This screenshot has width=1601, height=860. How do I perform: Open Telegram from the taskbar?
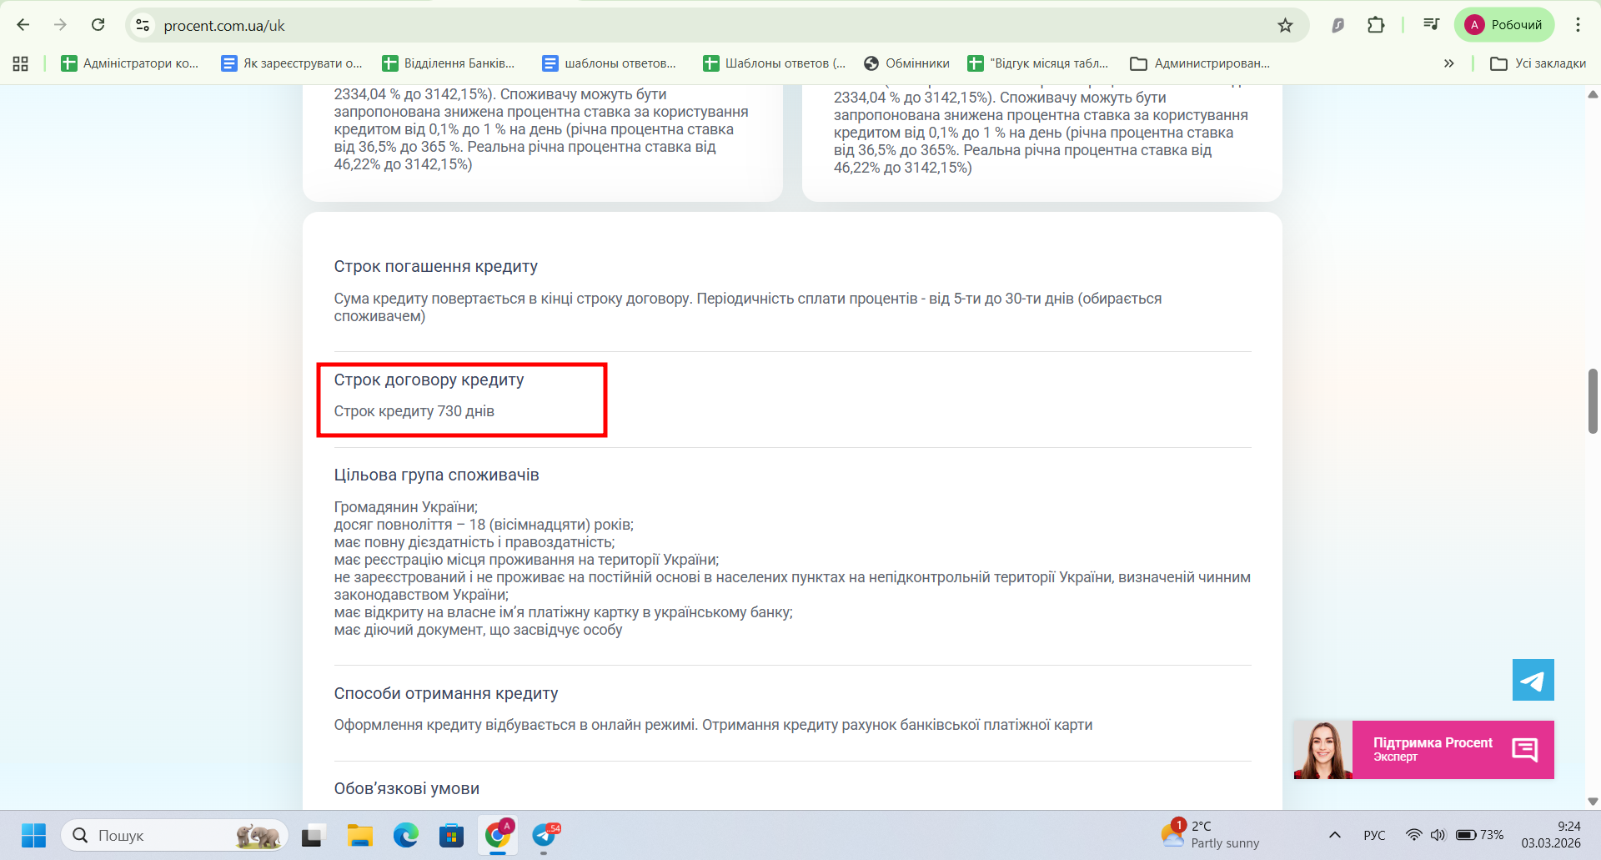tap(545, 835)
